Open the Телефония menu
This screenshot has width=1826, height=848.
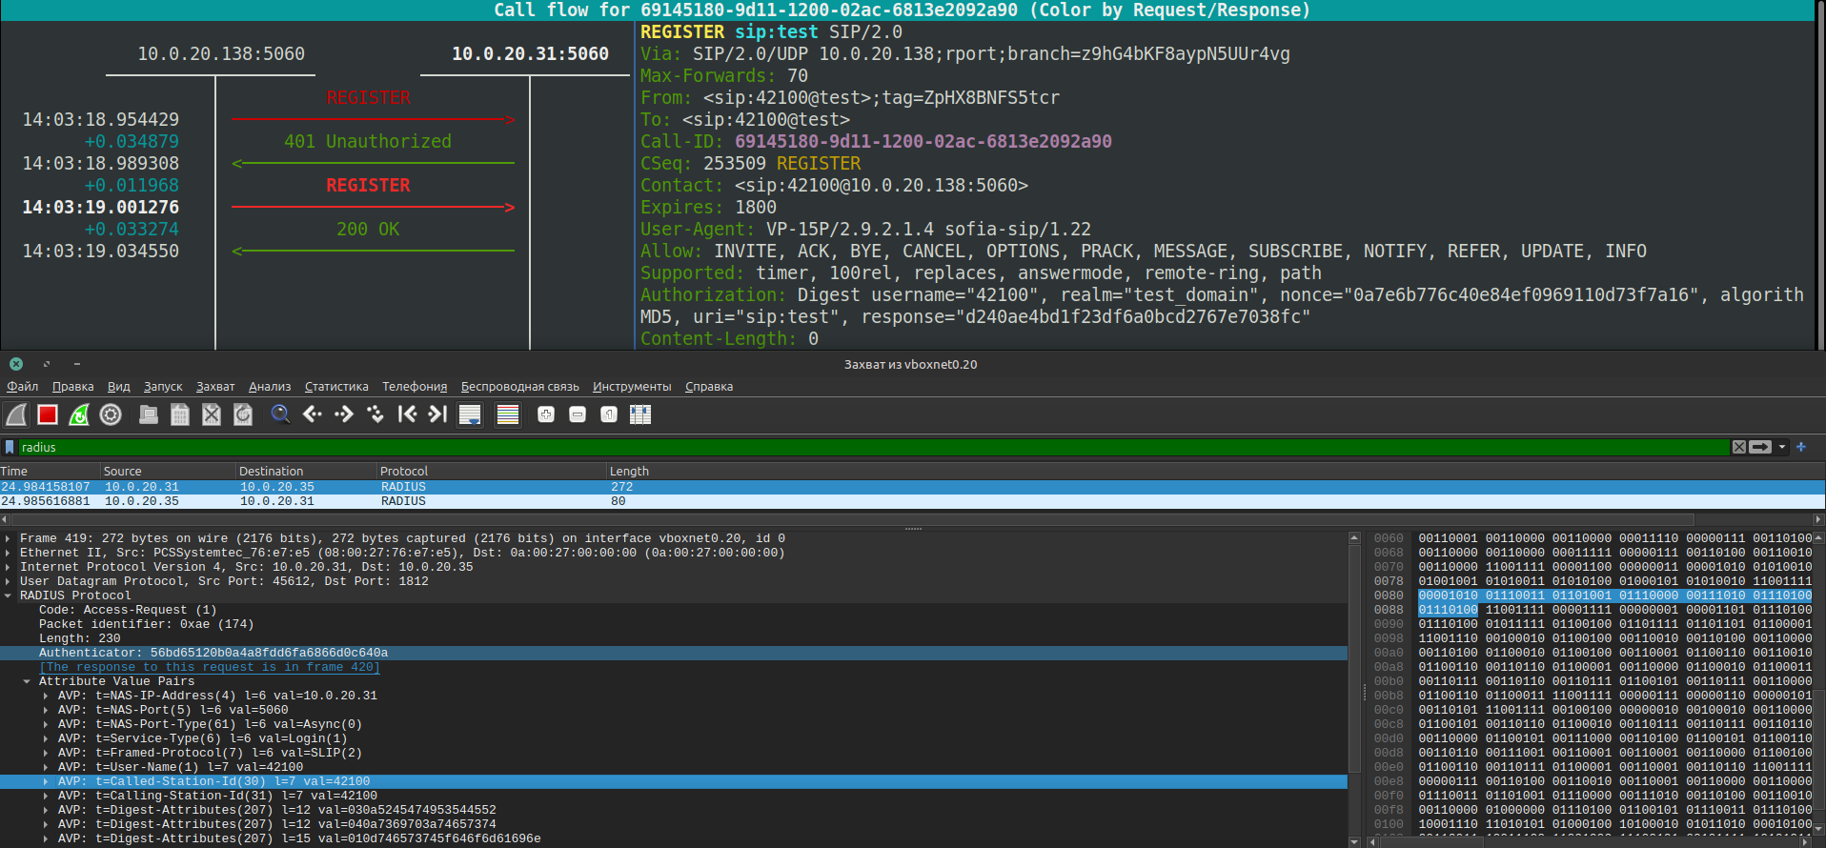tap(415, 387)
